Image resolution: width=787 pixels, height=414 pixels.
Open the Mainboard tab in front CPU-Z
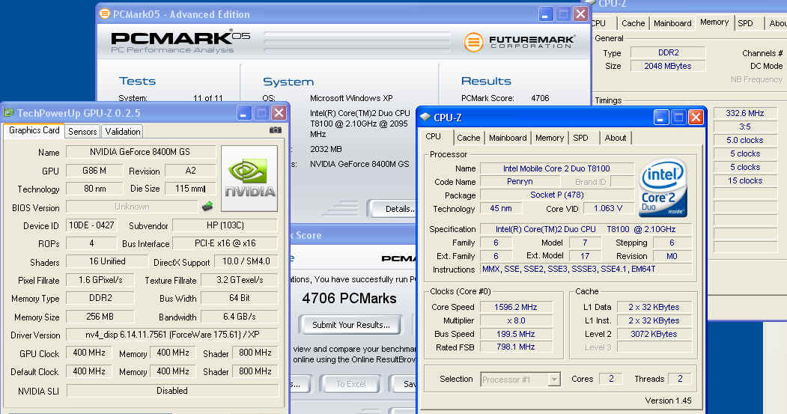click(508, 138)
